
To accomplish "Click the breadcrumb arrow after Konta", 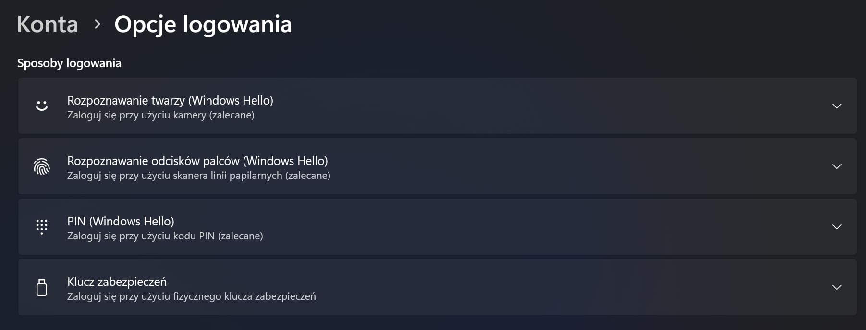I will (x=98, y=24).
